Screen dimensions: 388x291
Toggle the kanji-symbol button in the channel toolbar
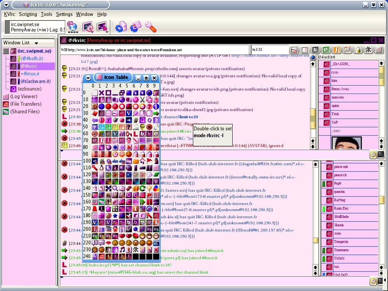(368, 50)
